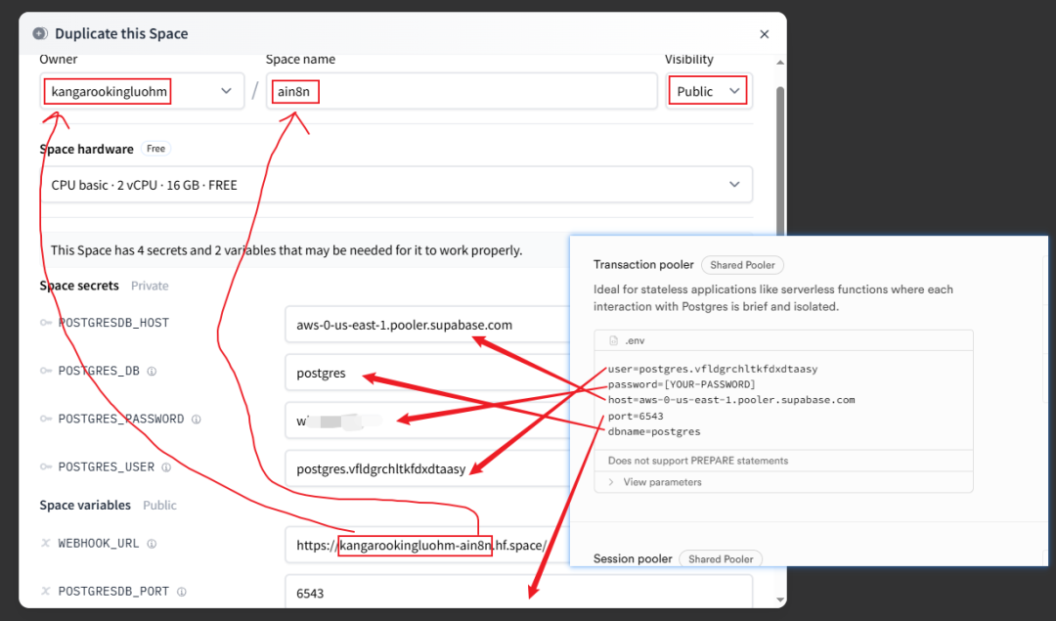The image size is (1056, 621).
Task: Click the info icon beside WEBHOOK_URL
Action: [152, 544]
